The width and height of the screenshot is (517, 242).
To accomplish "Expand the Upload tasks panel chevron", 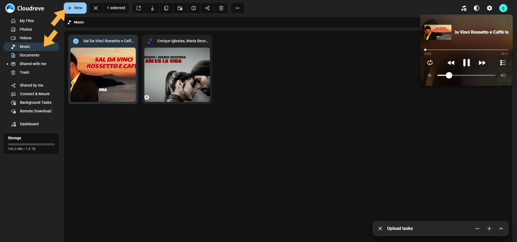I will point(501,229).
